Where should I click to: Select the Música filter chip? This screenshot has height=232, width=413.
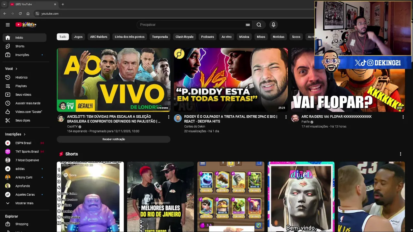pyautogui.click(x=244, y=37)
